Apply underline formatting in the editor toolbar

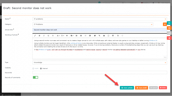click(x=48, y=35)
